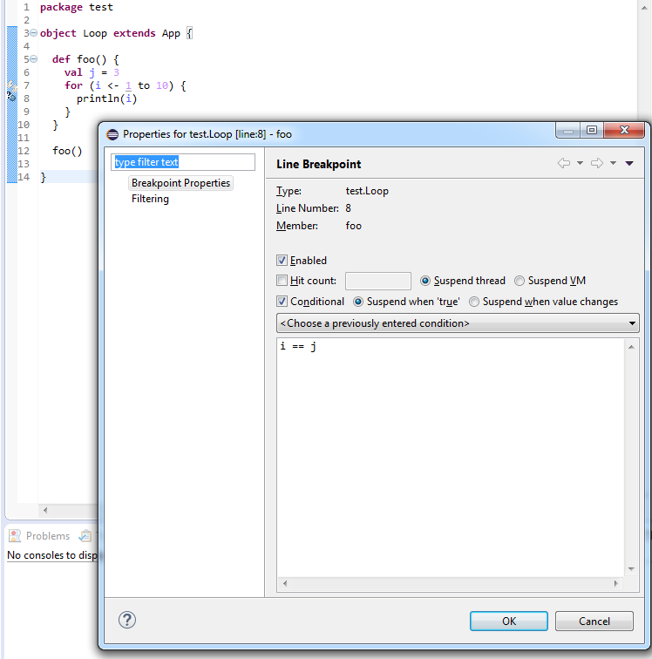This screenshot has width=652, height=659.
Task: Select Filtering tree item
Action: [x=150, y=199]
